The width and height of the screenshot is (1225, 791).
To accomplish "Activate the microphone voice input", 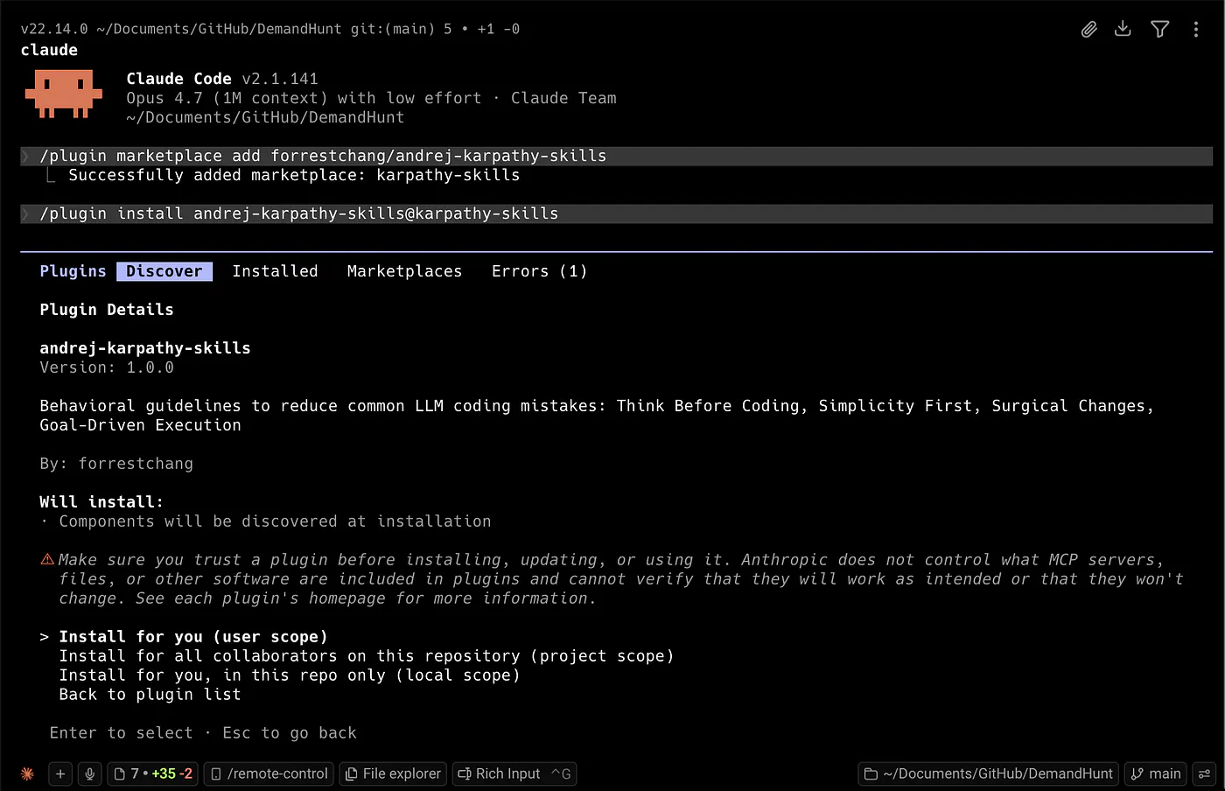I will 89,773.
